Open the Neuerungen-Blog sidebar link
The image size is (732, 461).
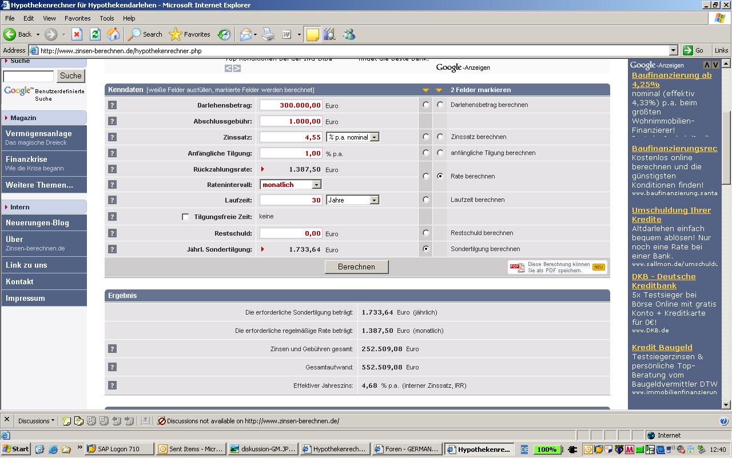click(x=37, y=223)
